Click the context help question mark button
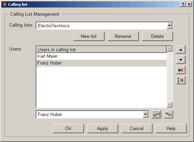The image size is (194, 142). coord(183,4)
